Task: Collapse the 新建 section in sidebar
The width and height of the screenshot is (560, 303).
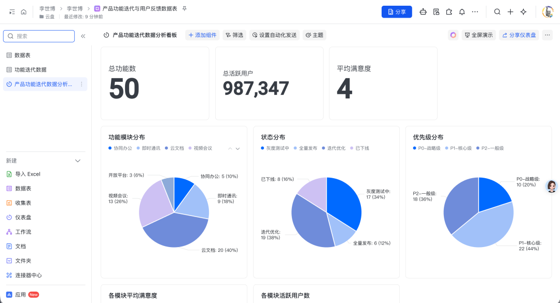Action: [x=77, y=161]
